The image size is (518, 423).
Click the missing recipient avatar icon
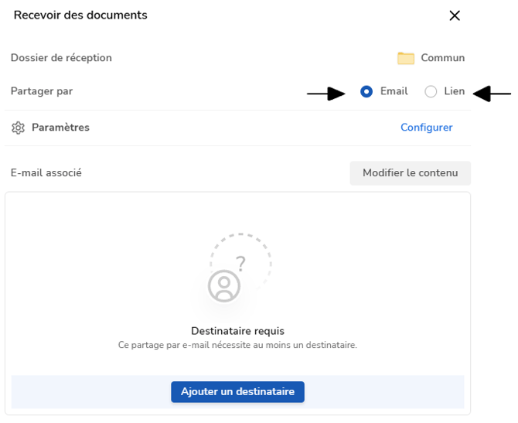tap(224, 286)
